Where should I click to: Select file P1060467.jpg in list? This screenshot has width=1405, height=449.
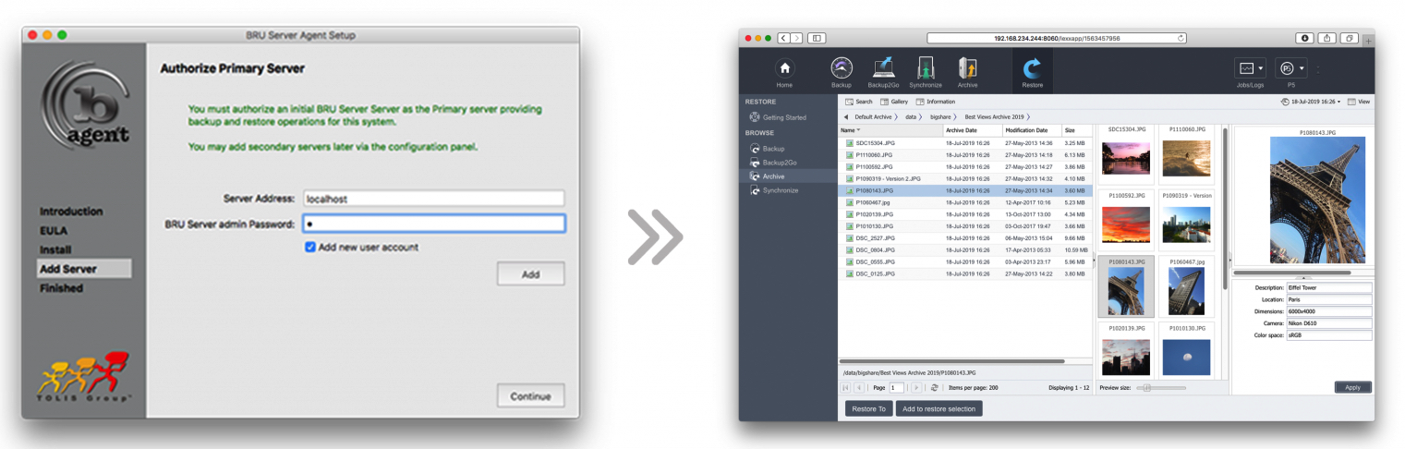965,202
